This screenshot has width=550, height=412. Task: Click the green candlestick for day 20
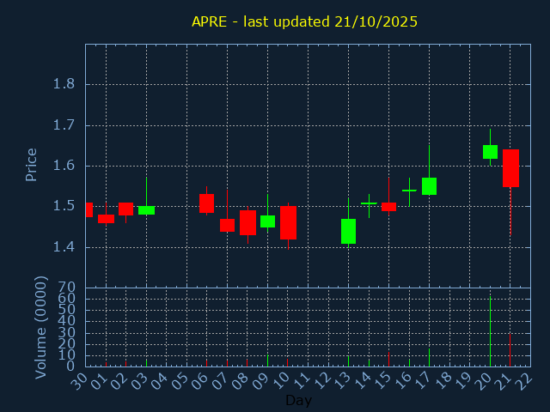coord(490,152)
